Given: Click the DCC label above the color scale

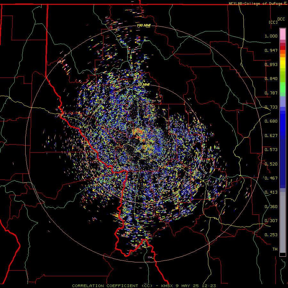Looking at the screenshot, I should tap(281, 19).
